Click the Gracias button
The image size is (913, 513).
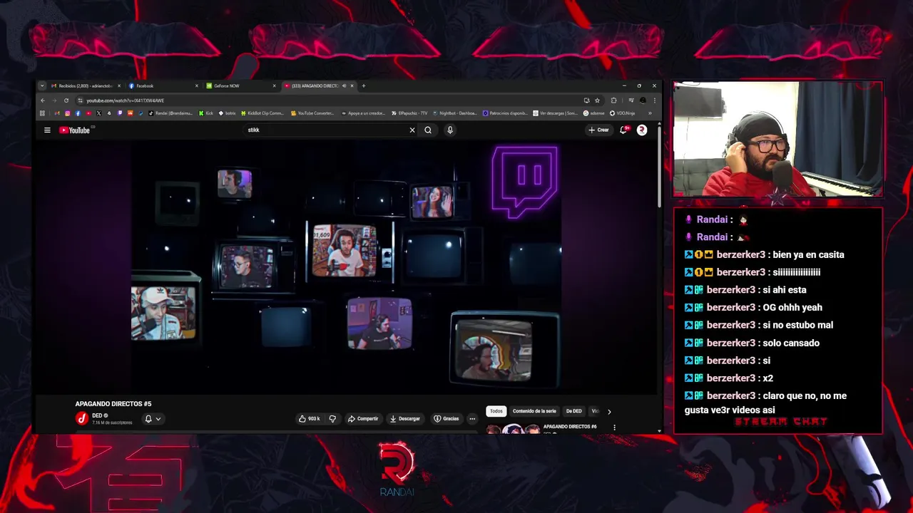click(447, 418)
